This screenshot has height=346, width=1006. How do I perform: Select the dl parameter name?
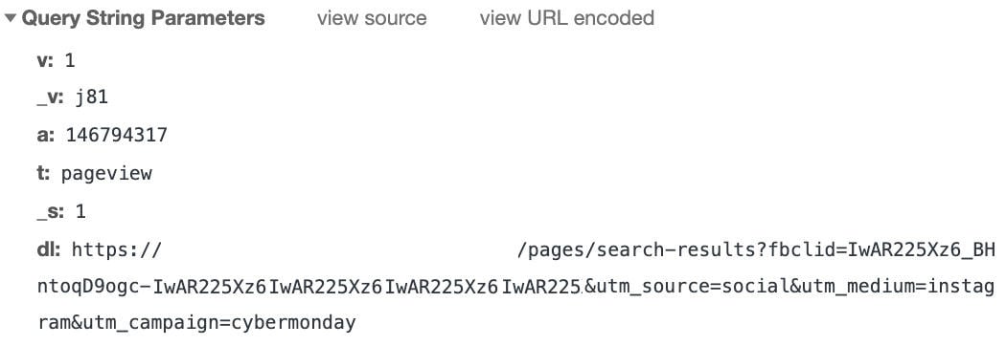49,249
